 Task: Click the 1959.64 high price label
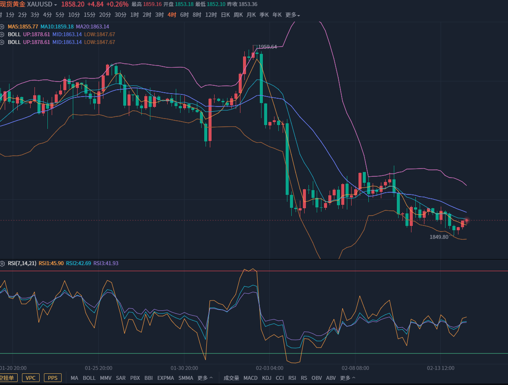[x=267, y=47]
